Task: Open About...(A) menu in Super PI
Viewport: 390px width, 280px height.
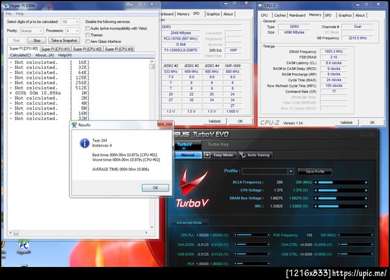Action: click(44, 55)
